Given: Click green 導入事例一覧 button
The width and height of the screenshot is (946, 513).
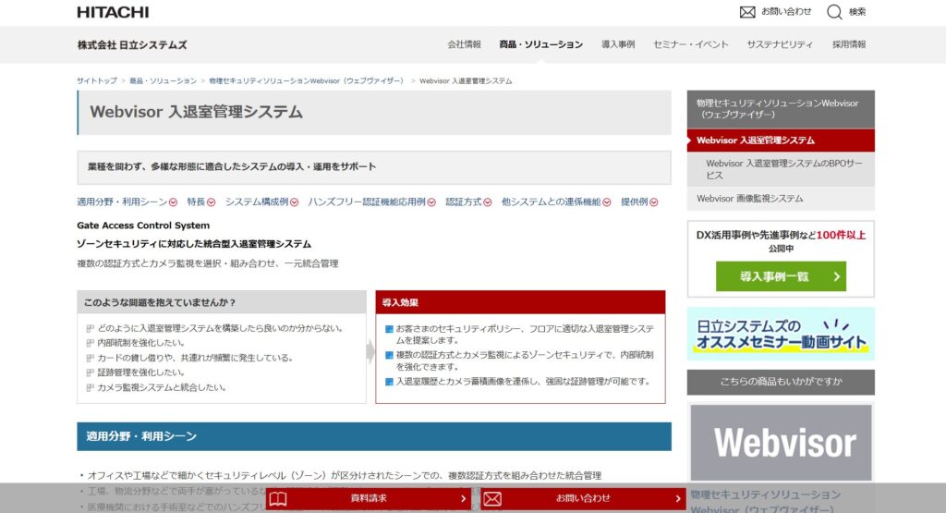Looking at the screenshot, I should tap(781, 276).
